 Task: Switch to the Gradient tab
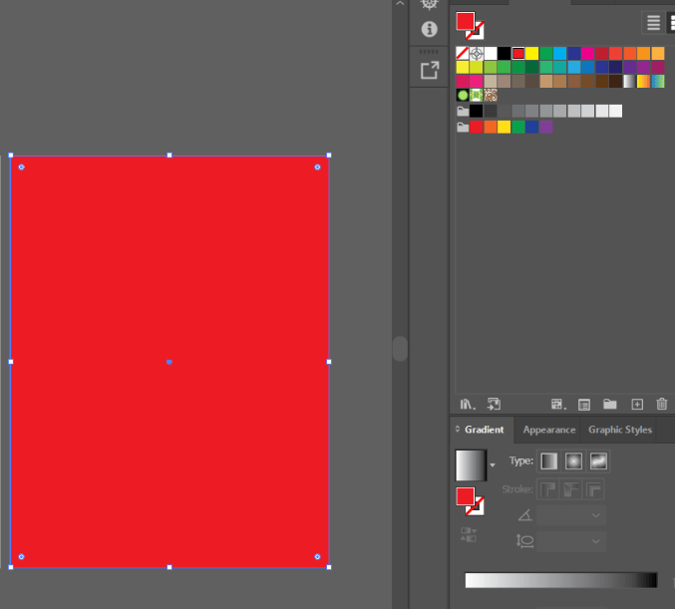(x=484, y=430)
